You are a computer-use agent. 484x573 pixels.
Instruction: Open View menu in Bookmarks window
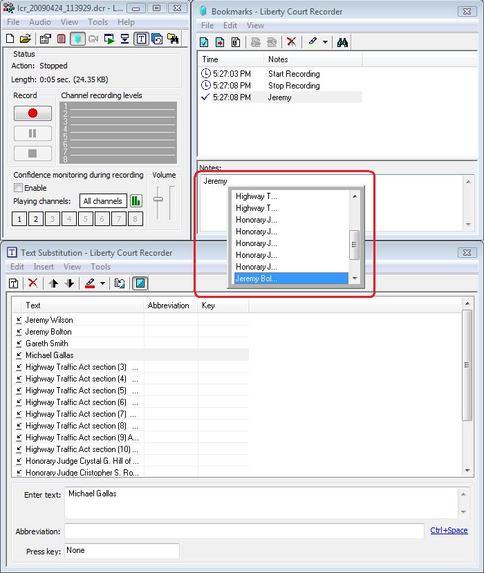coord(255,26)
